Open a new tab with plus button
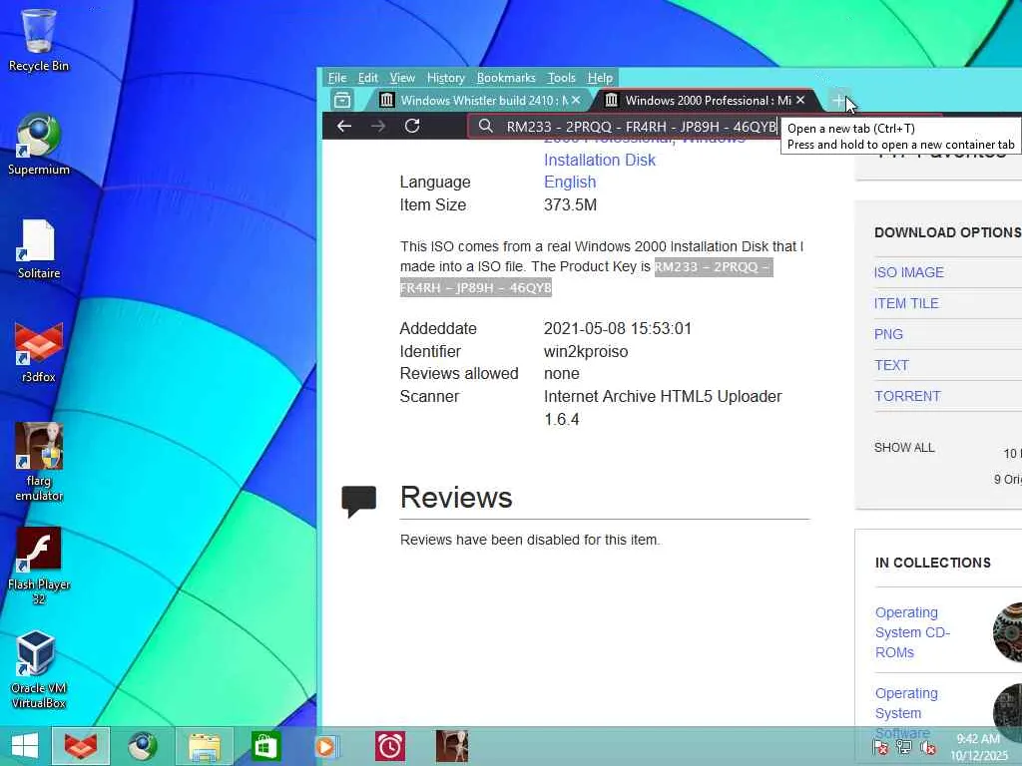The height and width of the screenshot is (766, 1022). (x=838, y=101)
